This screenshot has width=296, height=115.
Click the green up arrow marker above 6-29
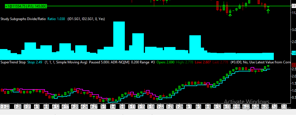[268, 11]
